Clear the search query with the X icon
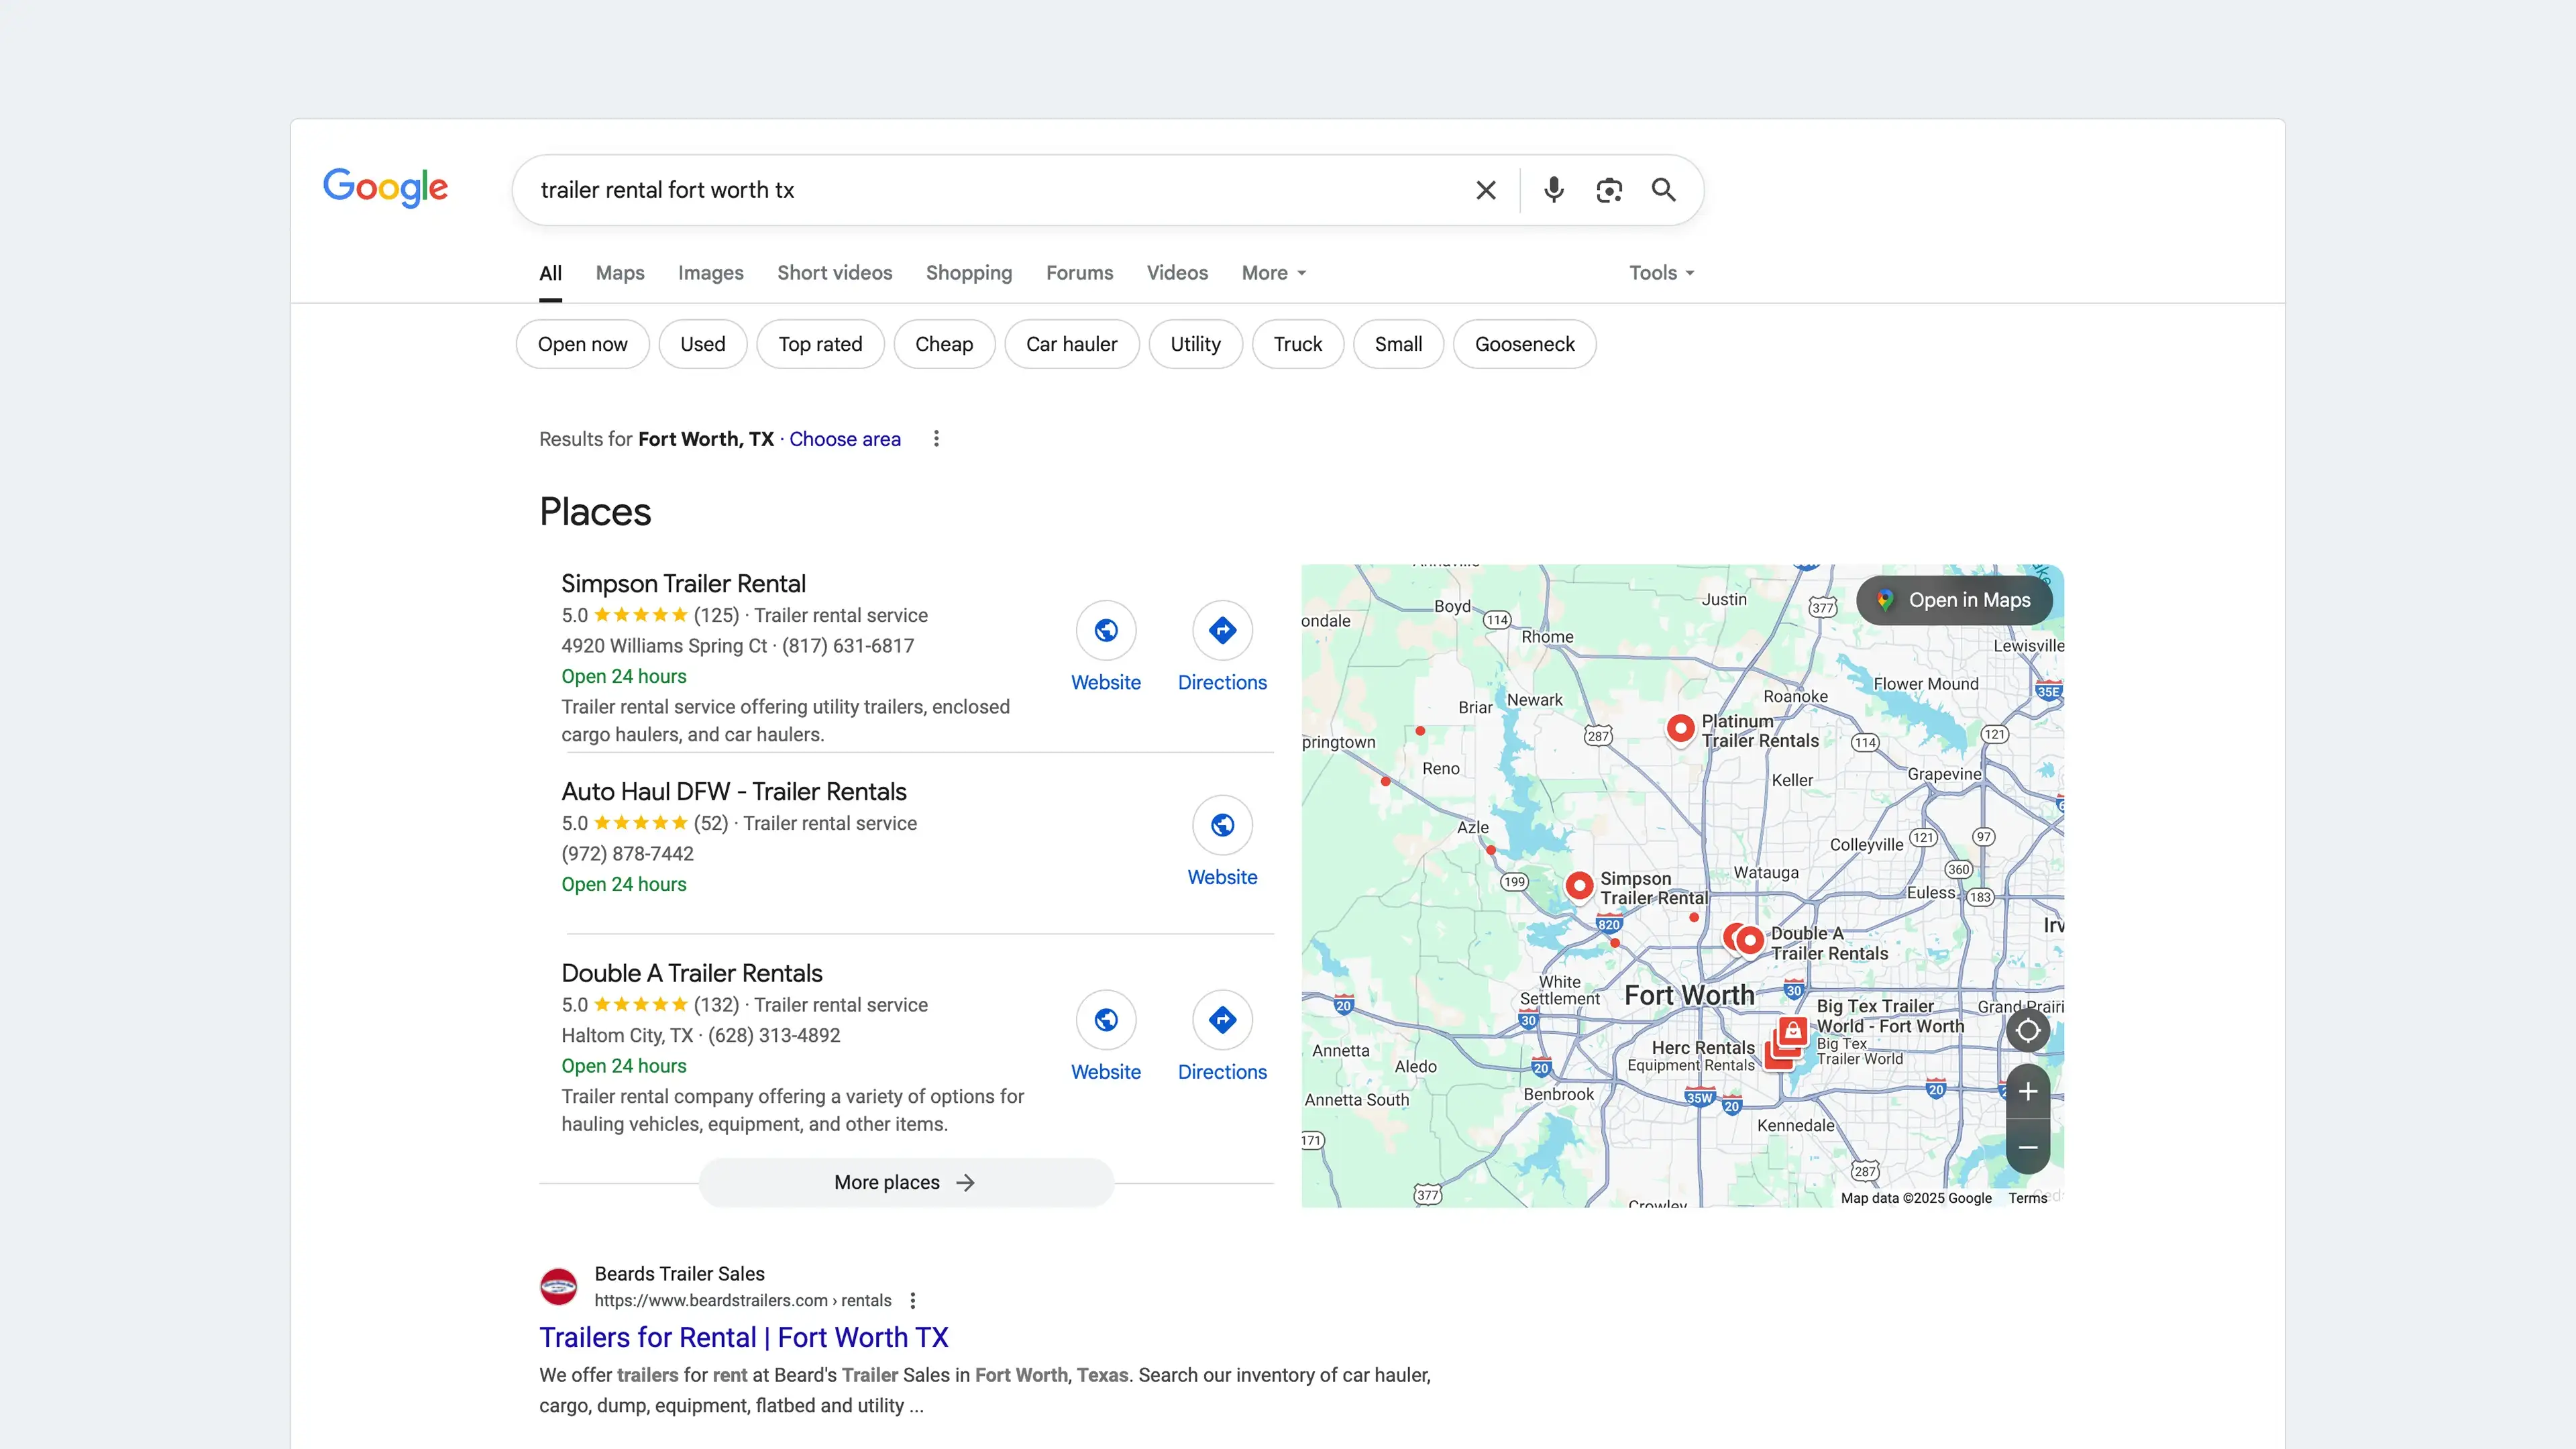This screenshot has width=2576, height=1449. coord(1485,190)
